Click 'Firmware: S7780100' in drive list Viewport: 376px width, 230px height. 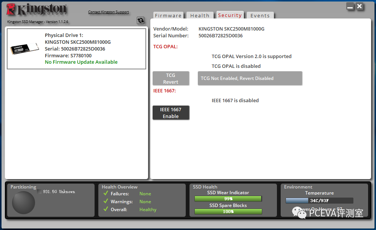coord(68,55)
